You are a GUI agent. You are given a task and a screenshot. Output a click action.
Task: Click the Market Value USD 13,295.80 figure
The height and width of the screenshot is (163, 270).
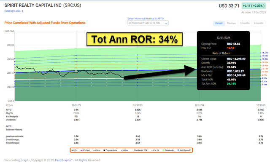(236, 59)
